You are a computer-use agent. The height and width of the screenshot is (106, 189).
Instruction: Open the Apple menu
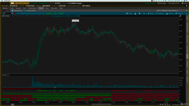coord(2,1)
